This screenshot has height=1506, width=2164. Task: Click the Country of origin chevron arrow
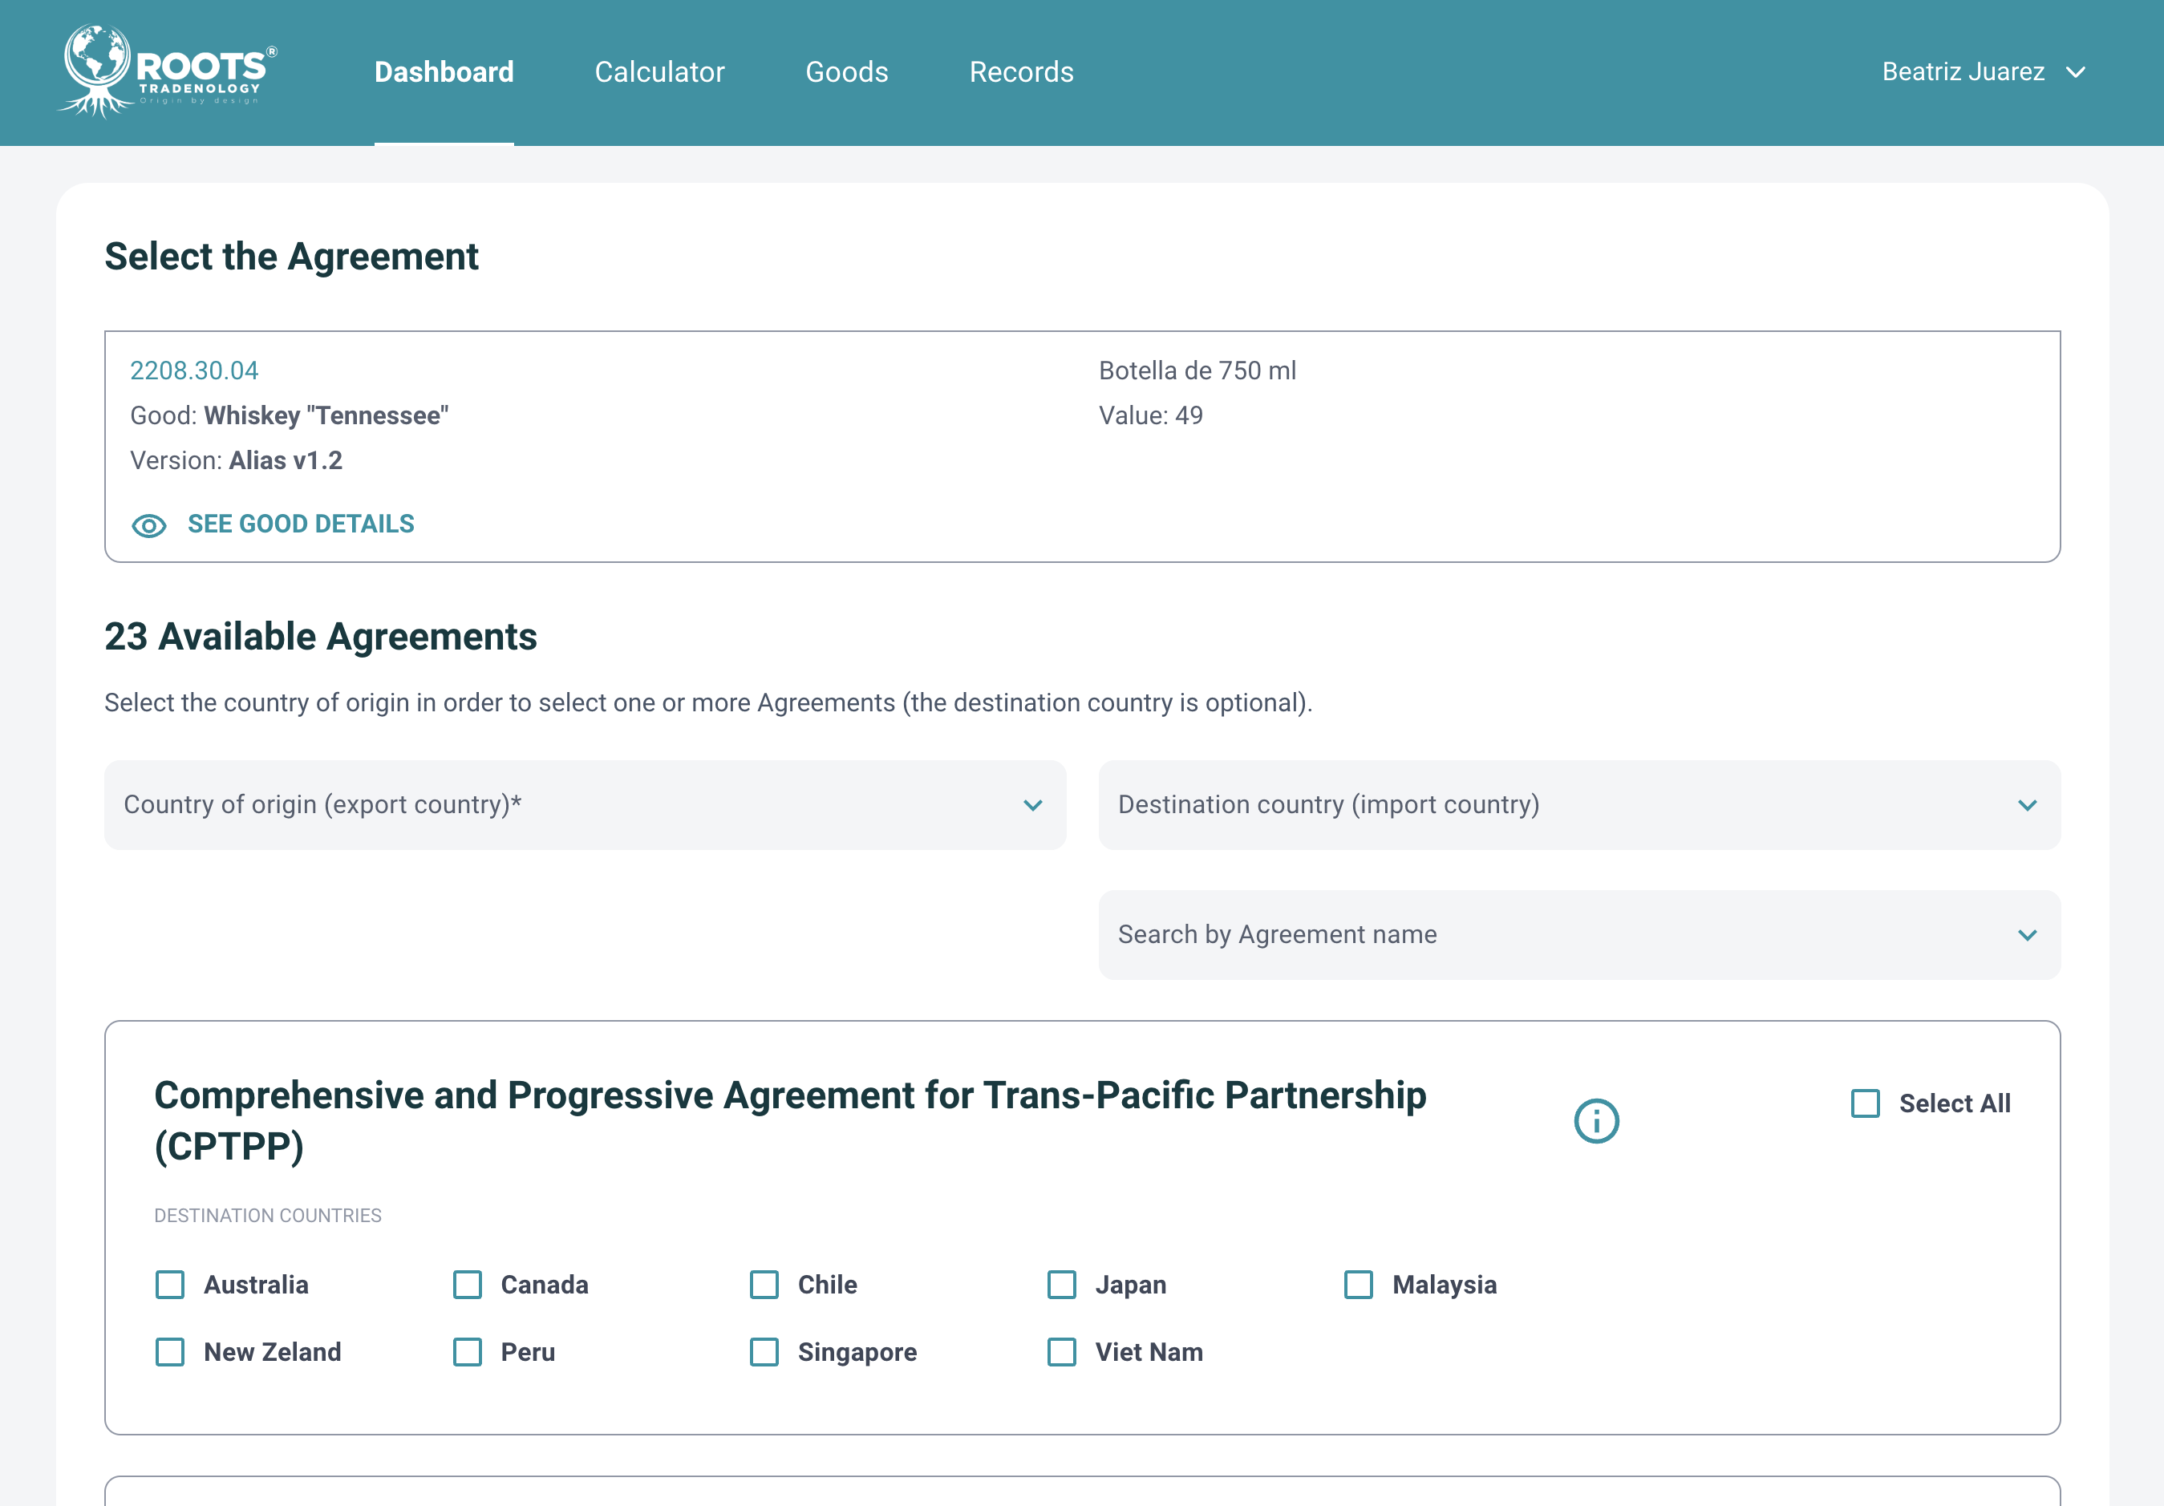point(1033,805)
